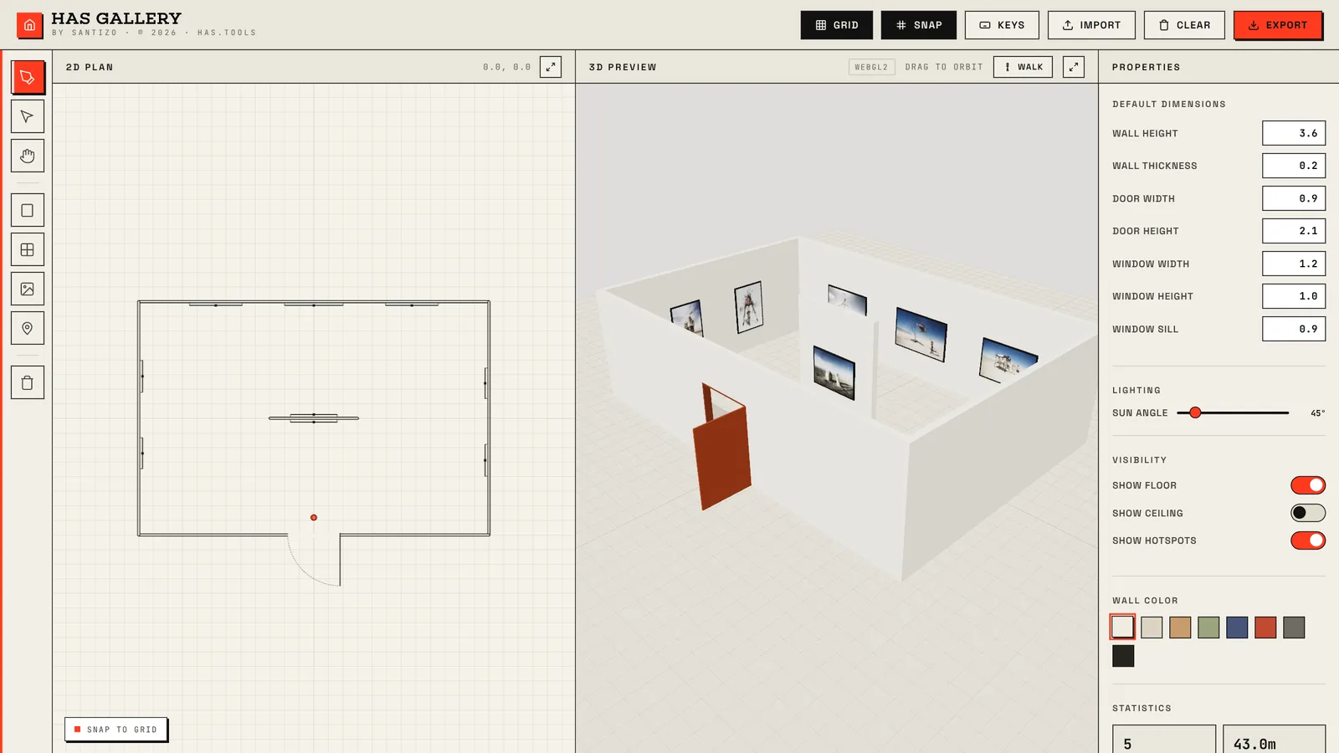
Task: Click the Window Height input field
Action: (1294, 296)
